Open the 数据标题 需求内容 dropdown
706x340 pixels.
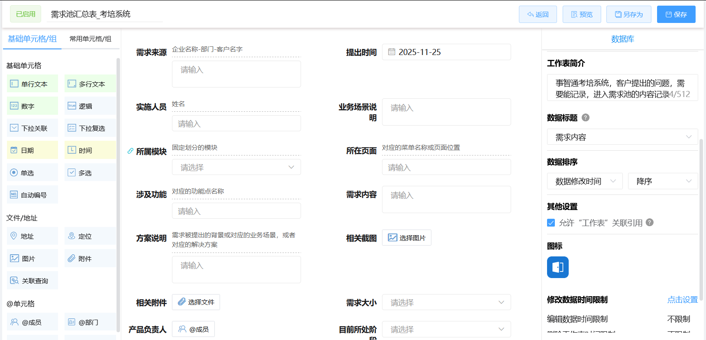622,137
